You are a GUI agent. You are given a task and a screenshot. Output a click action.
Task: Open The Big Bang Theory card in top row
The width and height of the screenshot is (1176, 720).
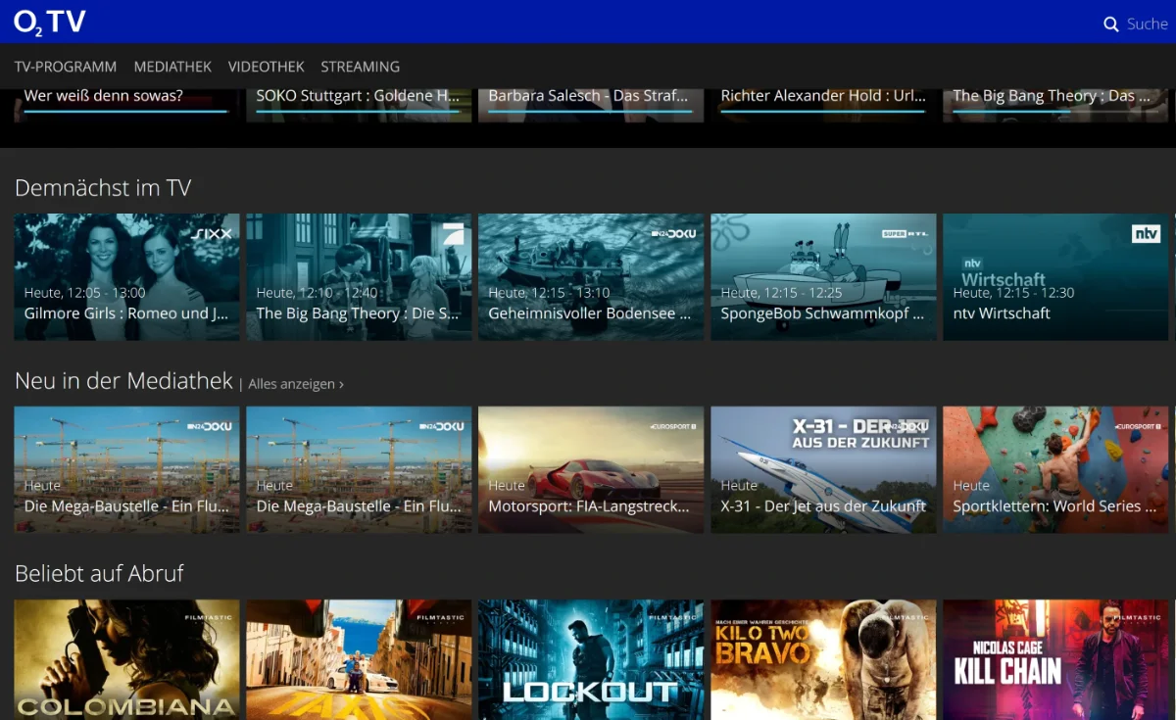point(1055,105)
